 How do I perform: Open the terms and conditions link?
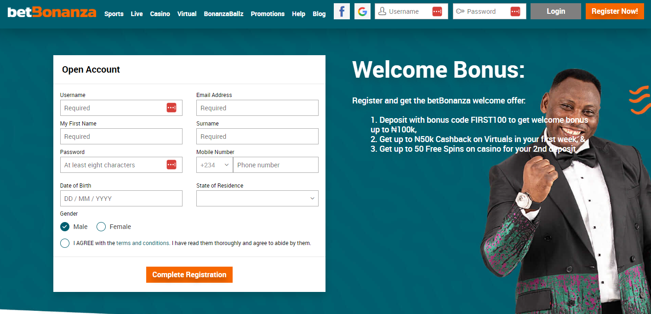click(143, 243)
